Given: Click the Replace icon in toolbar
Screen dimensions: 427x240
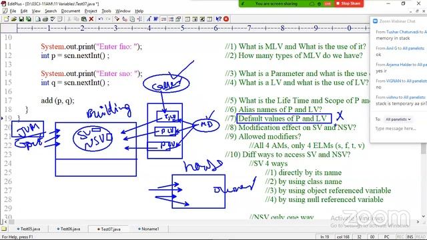Looking at the screenshot, I should [x=125, y=19].
